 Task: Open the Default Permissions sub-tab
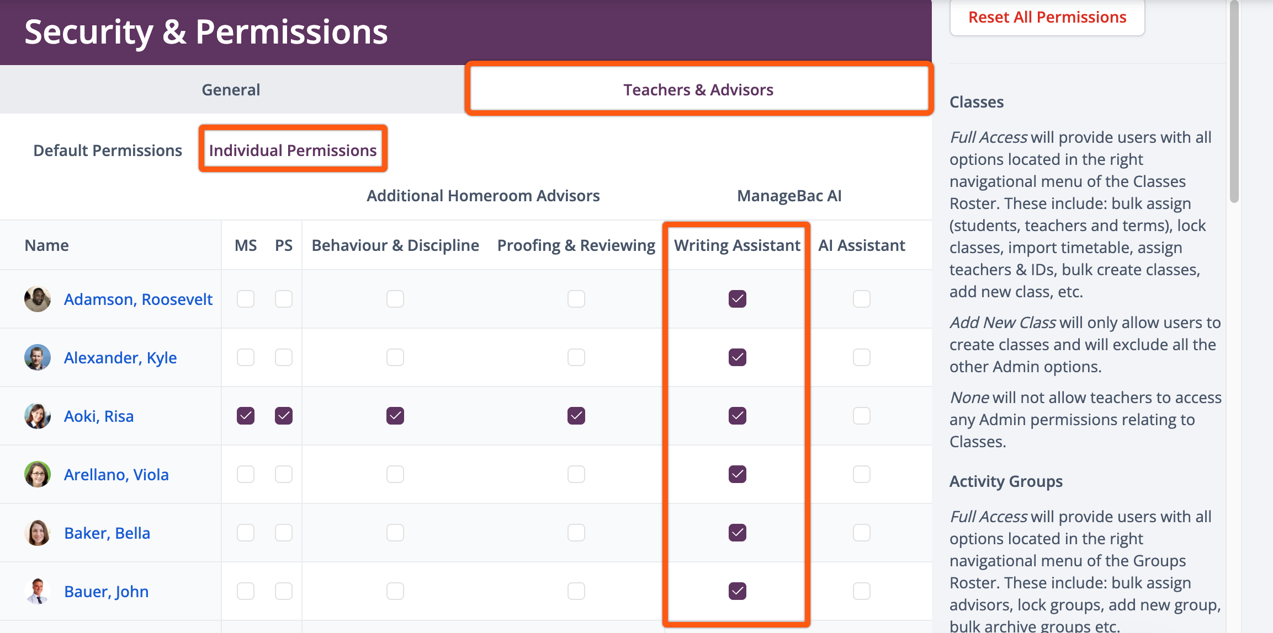click(108, 151)
